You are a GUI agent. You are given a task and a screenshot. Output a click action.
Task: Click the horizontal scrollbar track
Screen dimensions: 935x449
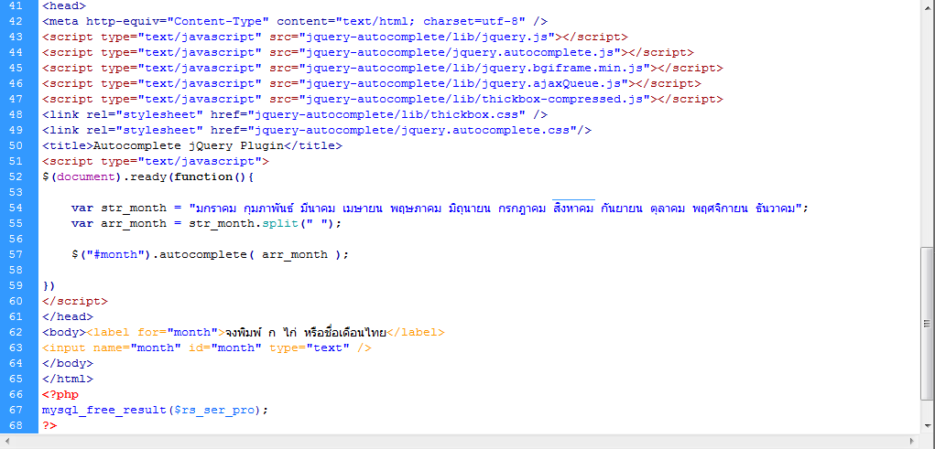460,442
